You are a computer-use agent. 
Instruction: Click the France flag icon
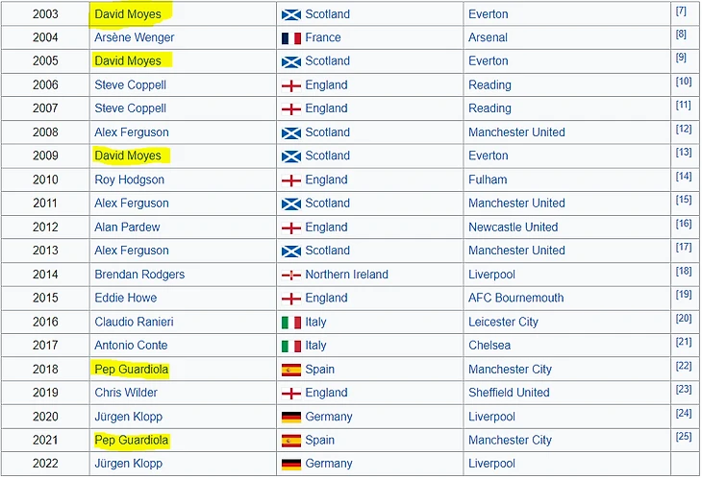(290, 38)
